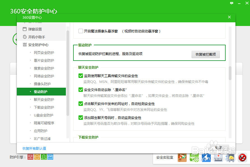Click the blue protection engine icon

50,157
